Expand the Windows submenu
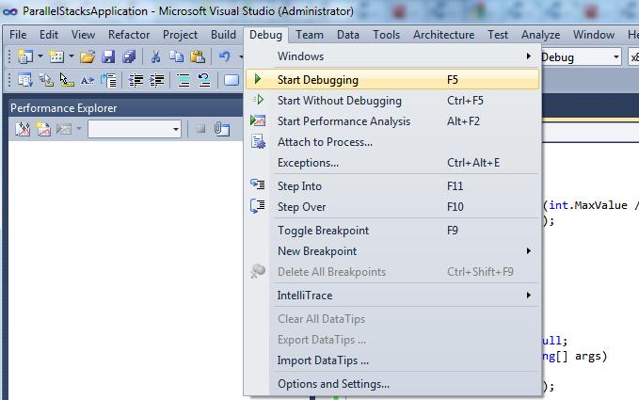Image resolution: width=639 pixels, height=400 pixels. coord(392,56)
